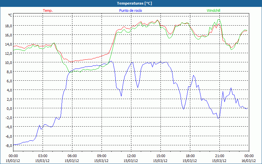The width and height of the screenshot is (262, 164).
Task: Click the 21:00 time axis label
Action: point(219,156)
